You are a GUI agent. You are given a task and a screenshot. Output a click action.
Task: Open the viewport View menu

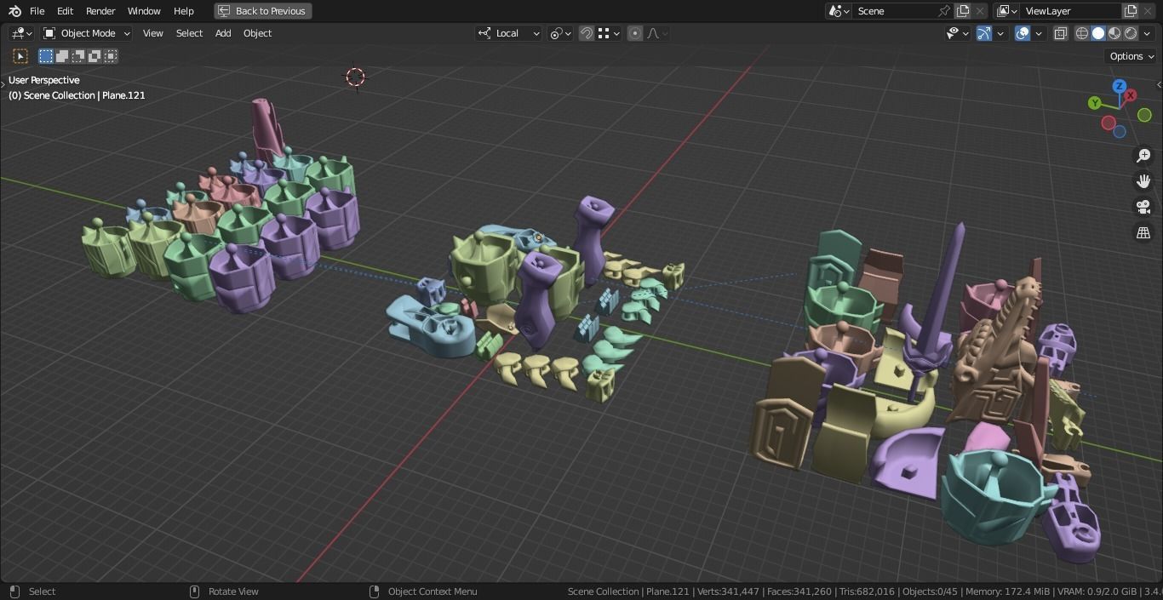pyautogui.click(x=153, y=33)
